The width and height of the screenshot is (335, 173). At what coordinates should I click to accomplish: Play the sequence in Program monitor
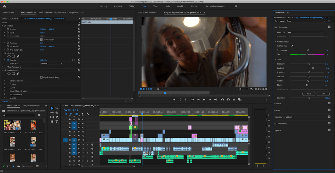pos(204,99)
